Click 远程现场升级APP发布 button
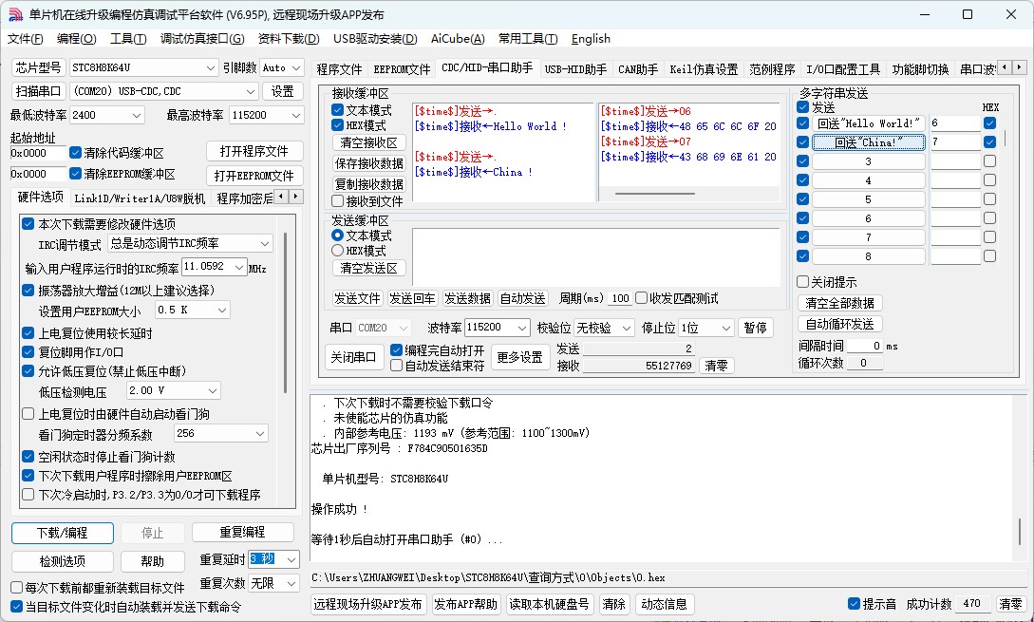Viewport: 1034px width, 622px height. pyautogui.click(x=368, y=604)
